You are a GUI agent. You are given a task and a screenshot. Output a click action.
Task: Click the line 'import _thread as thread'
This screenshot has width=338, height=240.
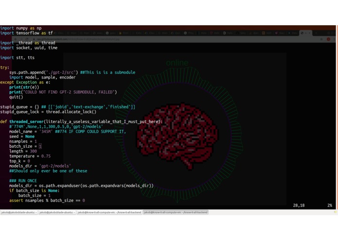point(28,43)
